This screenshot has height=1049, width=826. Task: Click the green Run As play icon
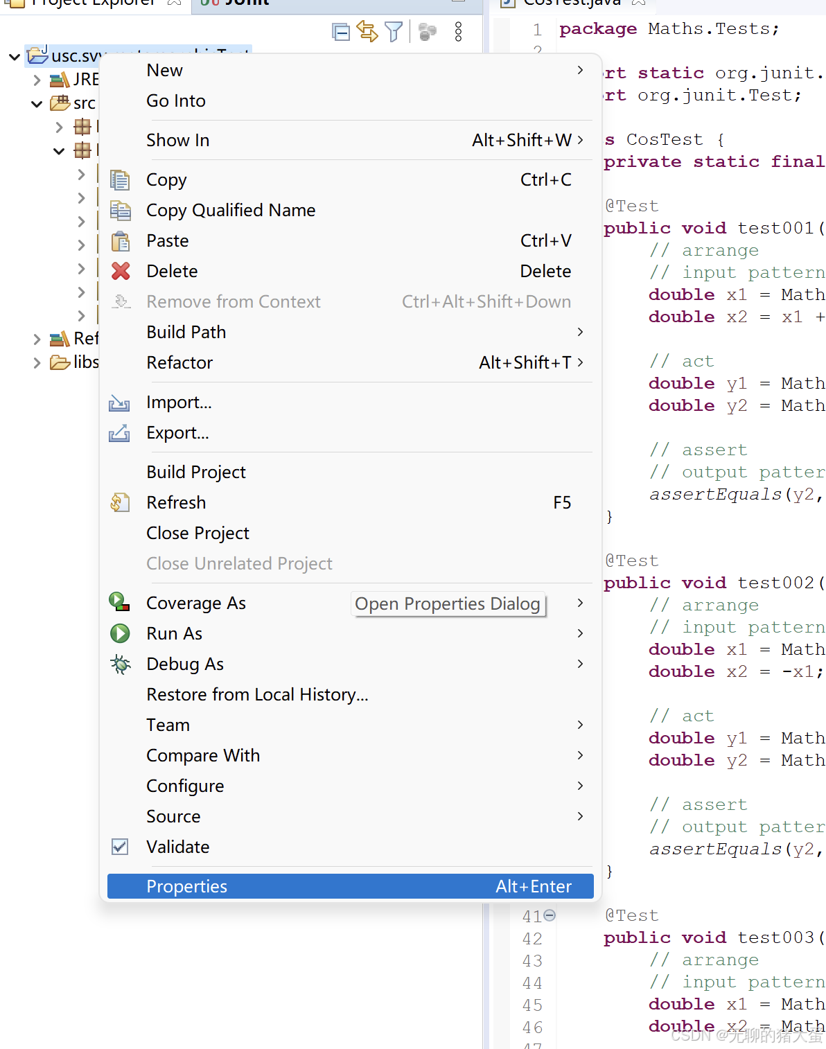pyautogui.click(x=120, y=633)
